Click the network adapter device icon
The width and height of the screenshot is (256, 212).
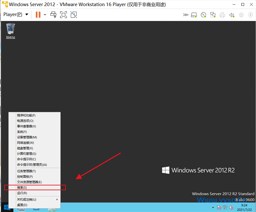(213, 15)
